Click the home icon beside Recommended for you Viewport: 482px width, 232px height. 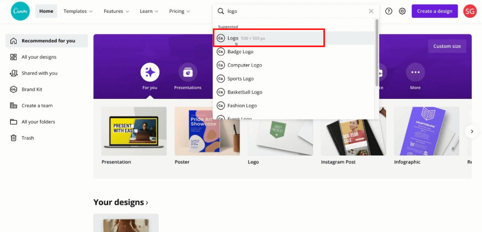[x=13, y=41]
